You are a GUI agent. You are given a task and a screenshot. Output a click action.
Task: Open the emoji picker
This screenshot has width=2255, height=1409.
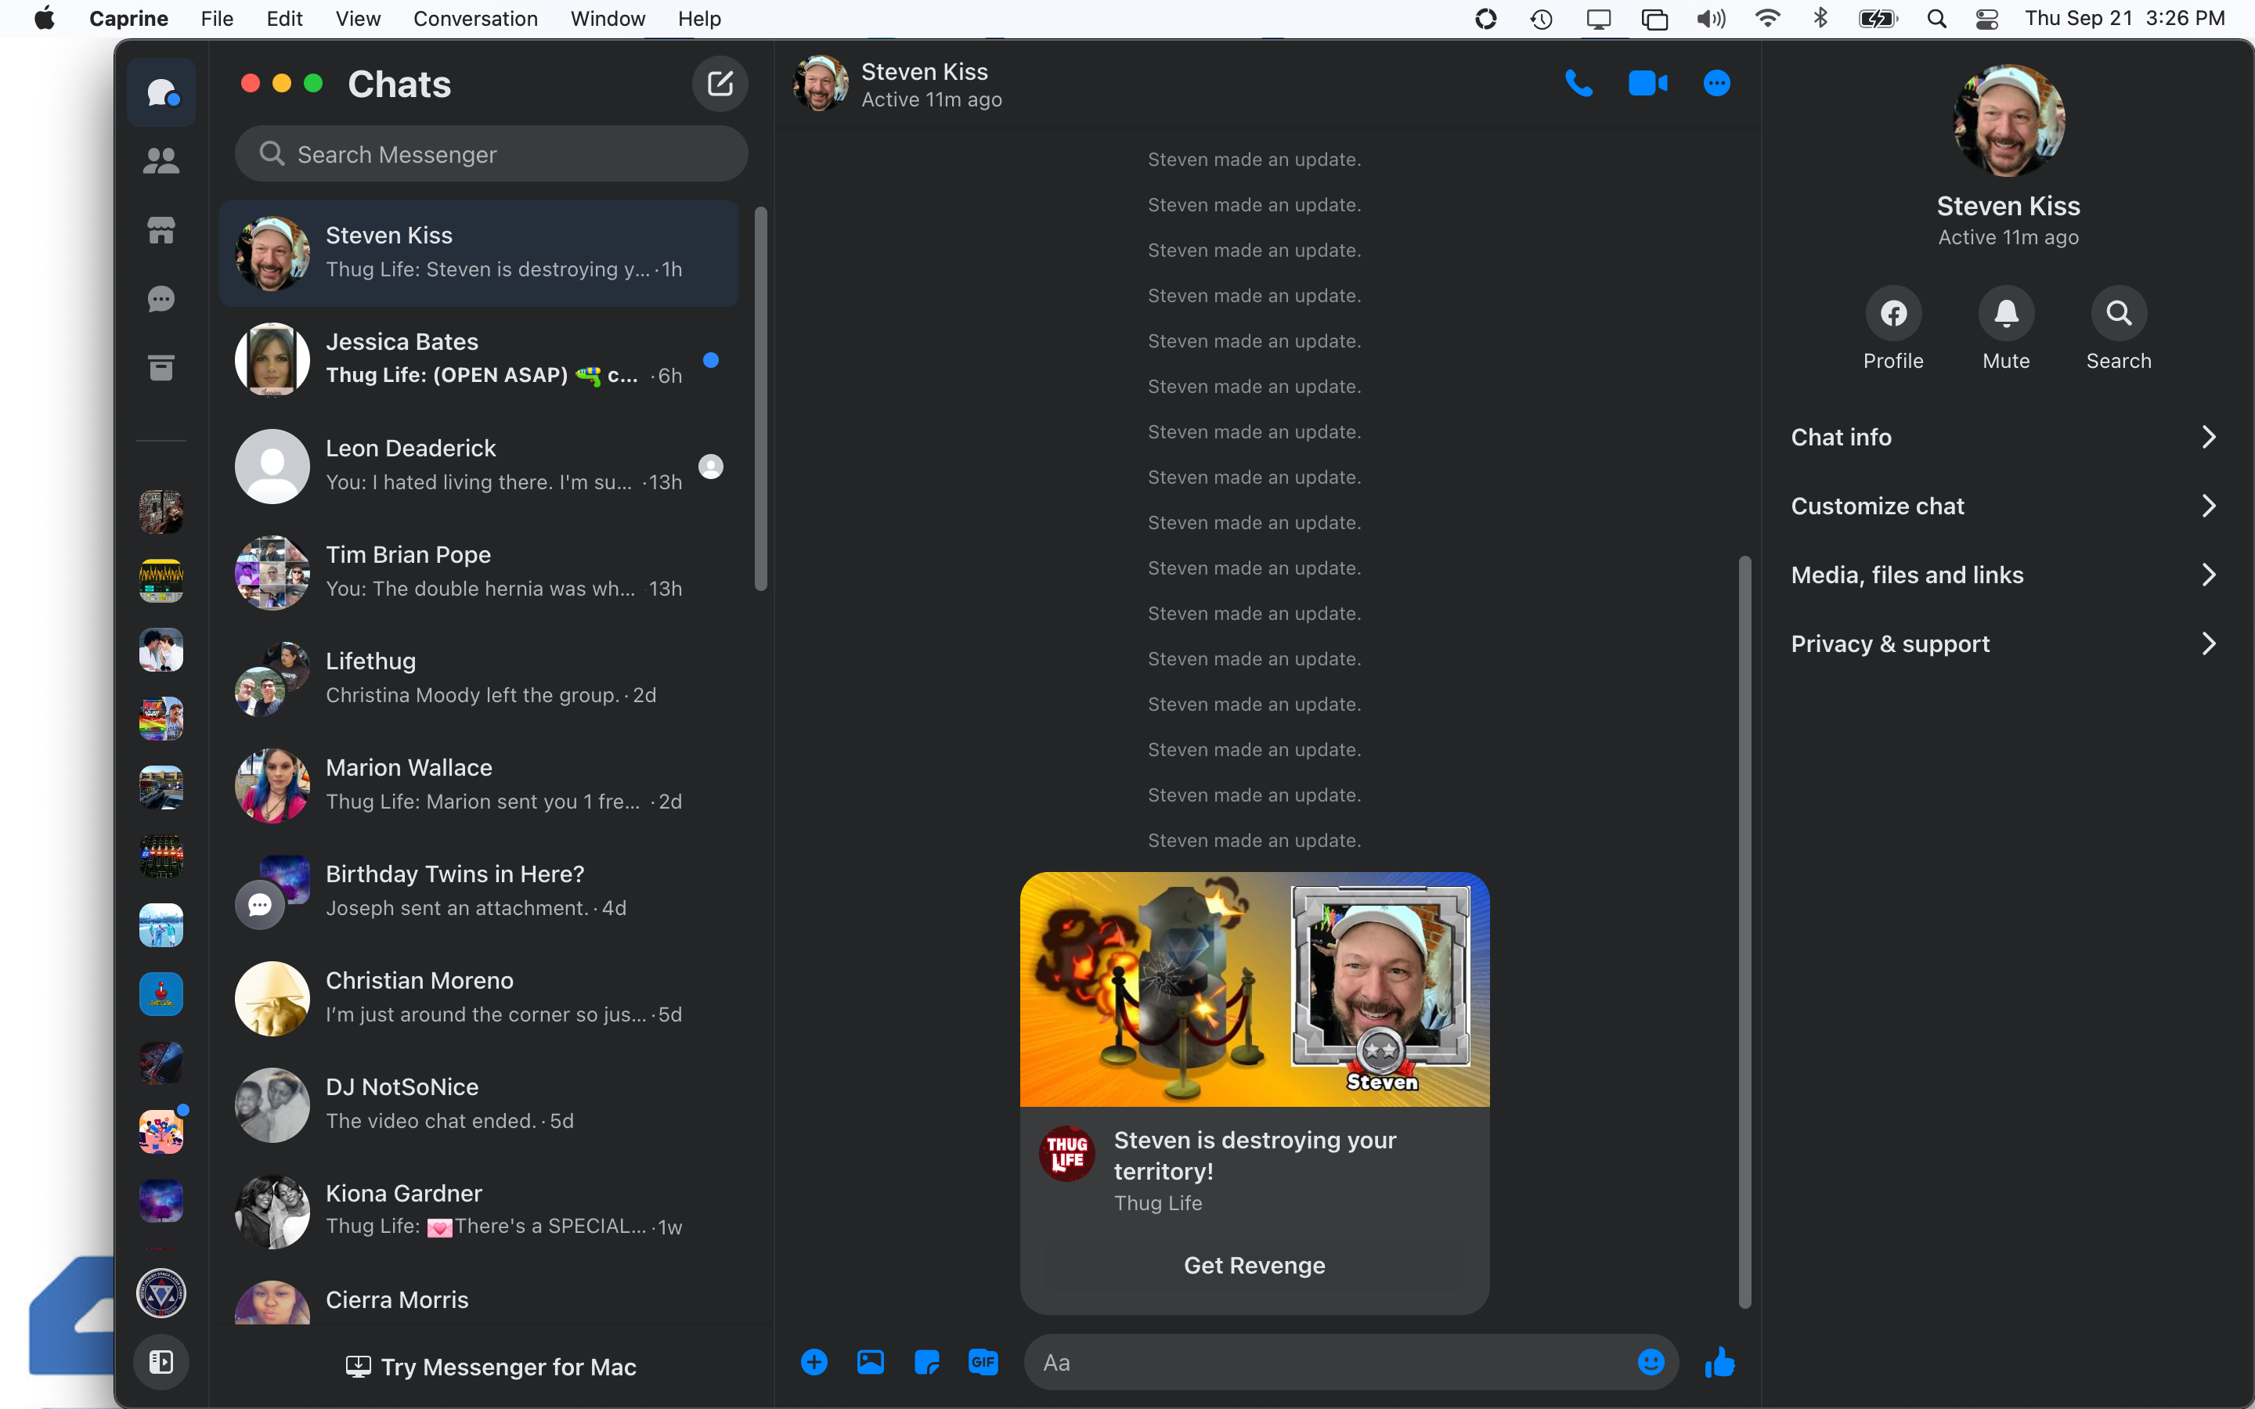[1651, 1361]
